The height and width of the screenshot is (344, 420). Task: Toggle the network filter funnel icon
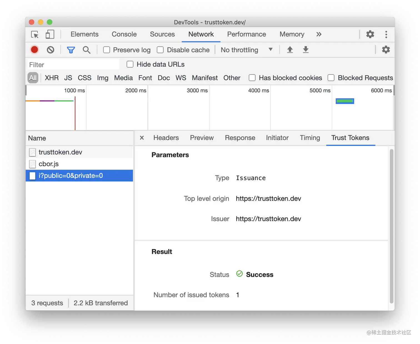click(71, 50)
